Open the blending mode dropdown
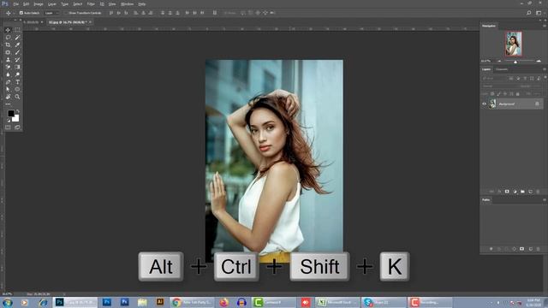The width and height of the screenshot is (548, 308). click(499, 86)
